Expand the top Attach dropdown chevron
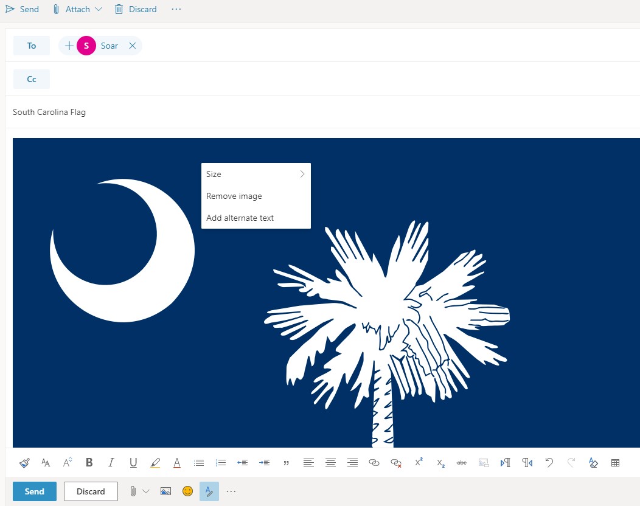The height and width of the screenshot is (506, 640). tap(99, 9)
